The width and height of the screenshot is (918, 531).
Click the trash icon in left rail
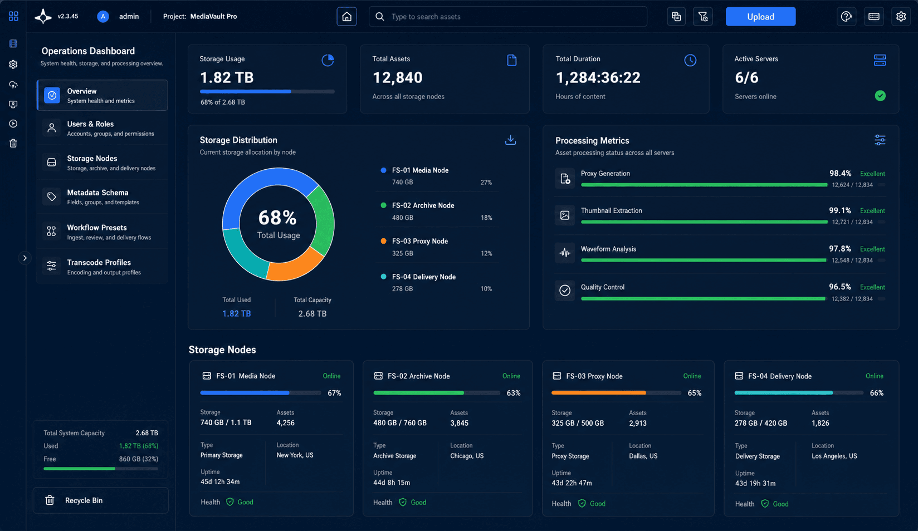click(x=13, y=144)
